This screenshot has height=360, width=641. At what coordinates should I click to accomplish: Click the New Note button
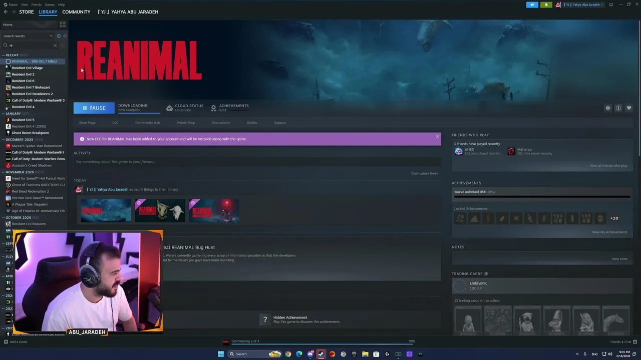coord(619,259)
